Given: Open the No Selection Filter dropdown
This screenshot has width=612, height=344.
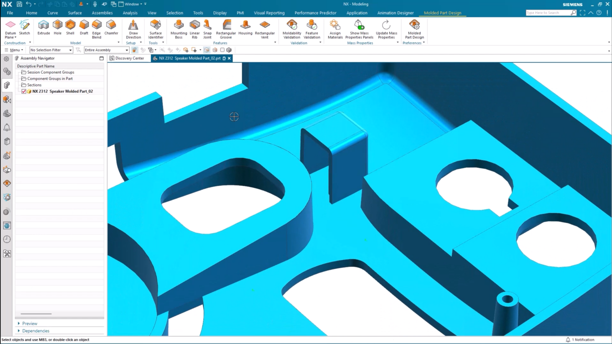Looking at the screenshot, I should pyautogui.click(x=70, y=50).
